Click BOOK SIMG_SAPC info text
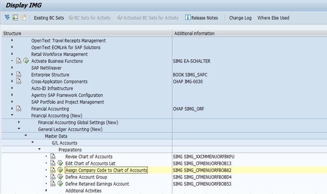Viewport: 327px width, 194px height. pyautogui.click(x=190, y=75)
